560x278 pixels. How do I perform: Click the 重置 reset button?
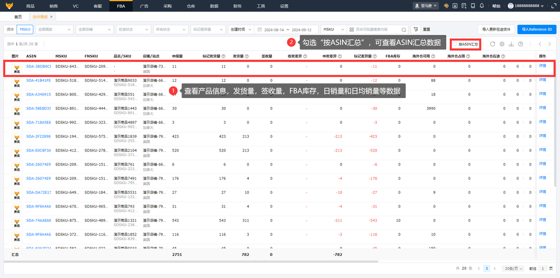tap(427, 29)
